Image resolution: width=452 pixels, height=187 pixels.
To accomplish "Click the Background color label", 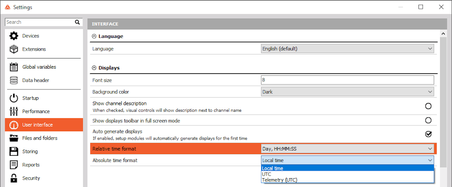I will click(x=111, y=92).
